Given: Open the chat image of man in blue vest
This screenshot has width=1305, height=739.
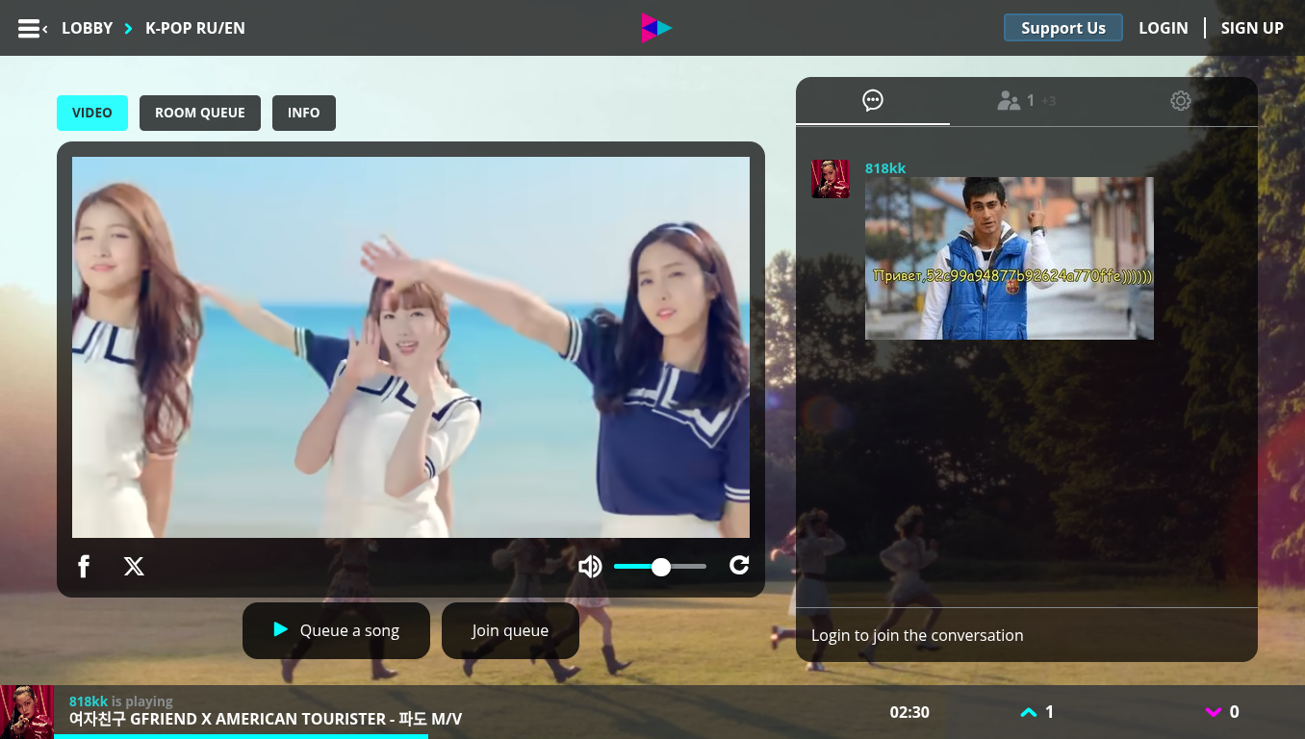Looking at the screenshot, I should (1010, 258).
